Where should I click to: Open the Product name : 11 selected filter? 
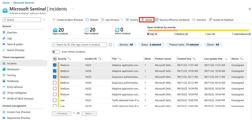pos(184,45)
